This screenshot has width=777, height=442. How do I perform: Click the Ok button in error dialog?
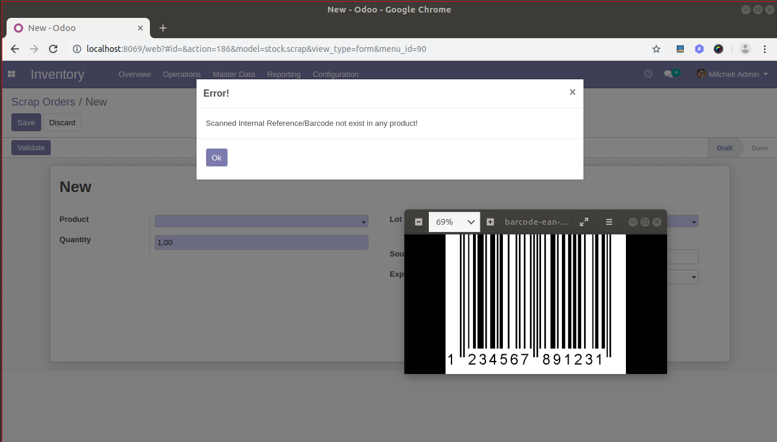coord(216,157)
